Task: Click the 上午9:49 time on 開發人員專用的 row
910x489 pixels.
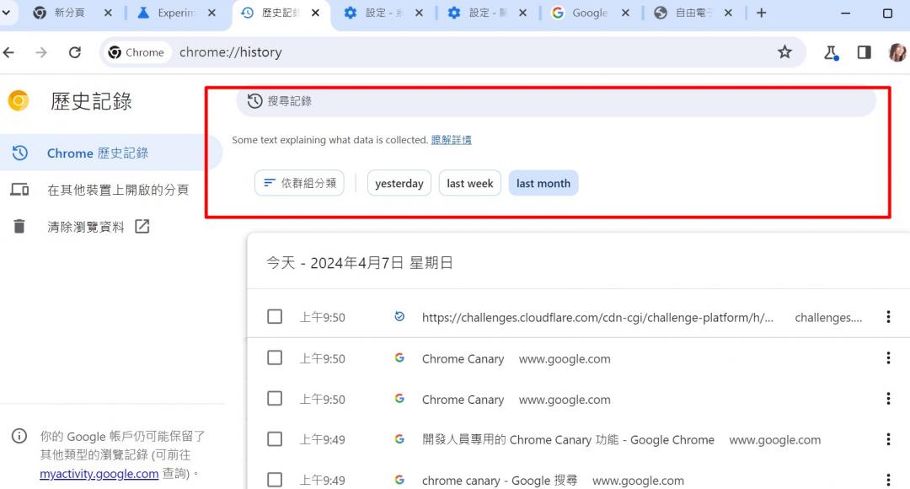Action: click(x=322, y=439)
